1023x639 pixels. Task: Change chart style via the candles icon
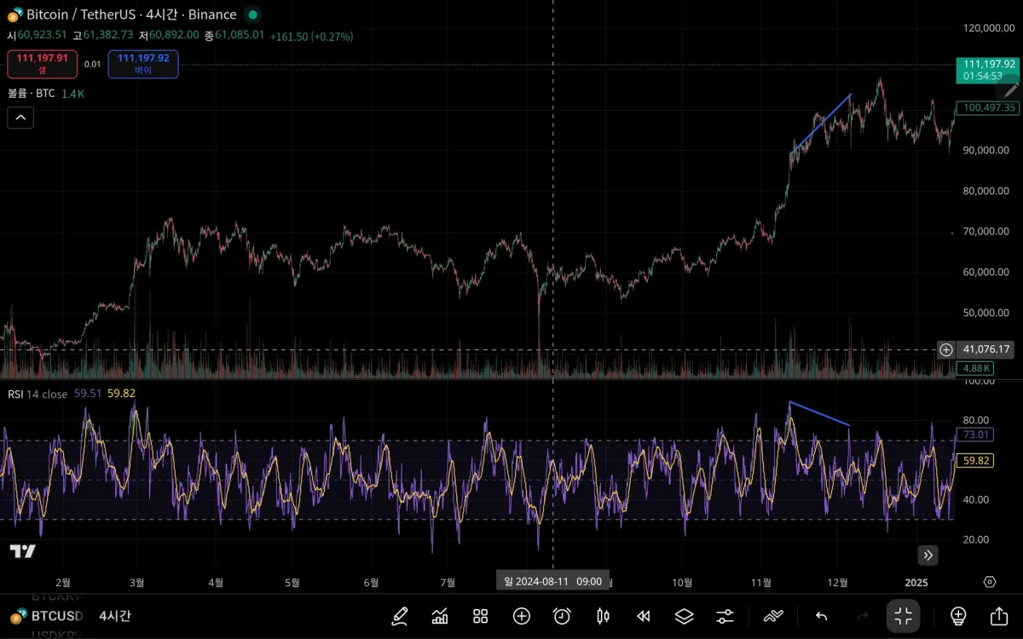[603, 616]
